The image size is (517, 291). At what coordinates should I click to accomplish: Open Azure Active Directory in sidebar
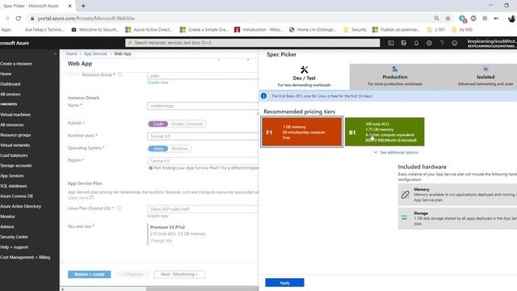coord(20,206)
